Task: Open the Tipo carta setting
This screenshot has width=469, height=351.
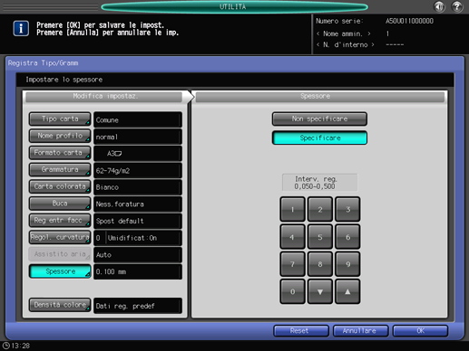Action: pyautogui.click(x=60, y=119)
